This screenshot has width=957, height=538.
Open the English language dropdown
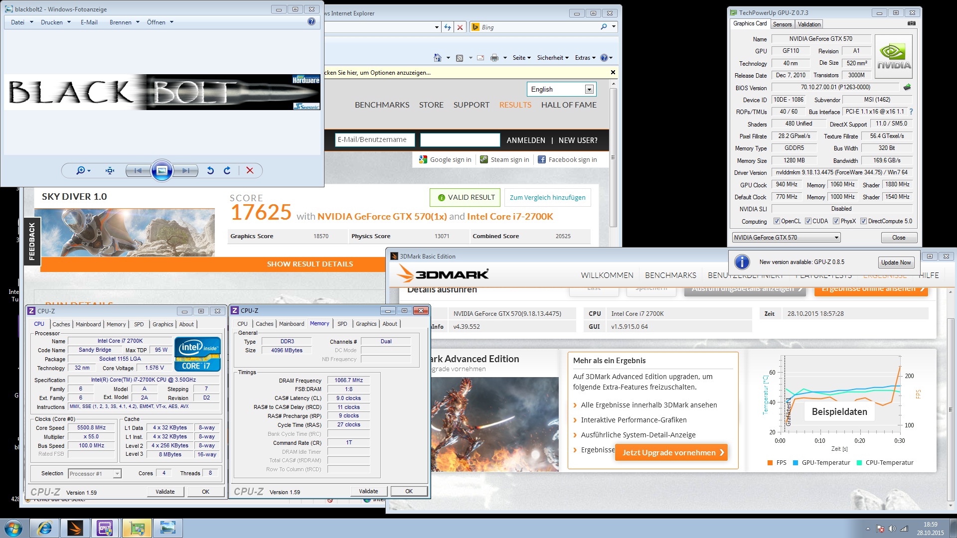point(561,89)
